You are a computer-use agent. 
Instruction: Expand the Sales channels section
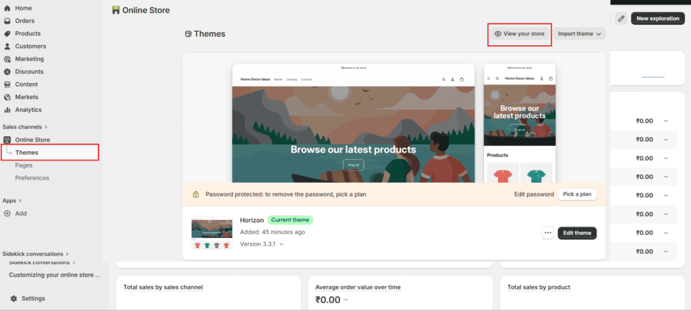coord(46,127)
